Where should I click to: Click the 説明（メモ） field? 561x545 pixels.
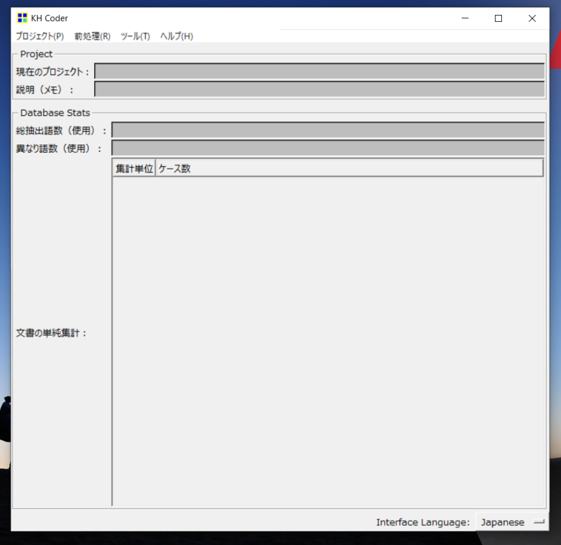pos(319,89)
